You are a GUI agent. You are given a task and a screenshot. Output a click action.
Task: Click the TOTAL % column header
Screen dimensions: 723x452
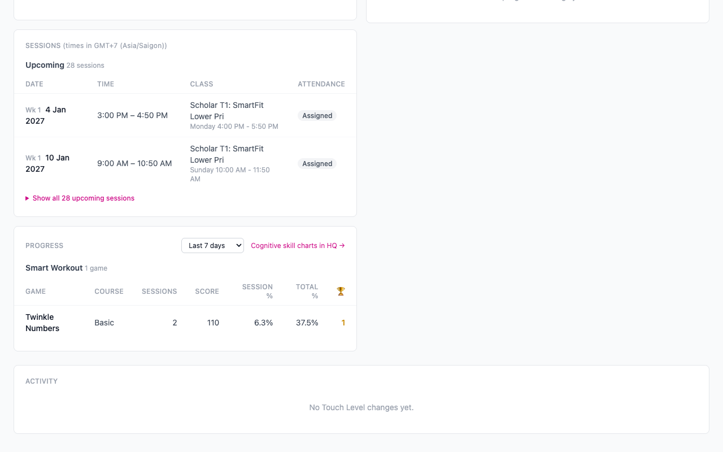(307, 292)
